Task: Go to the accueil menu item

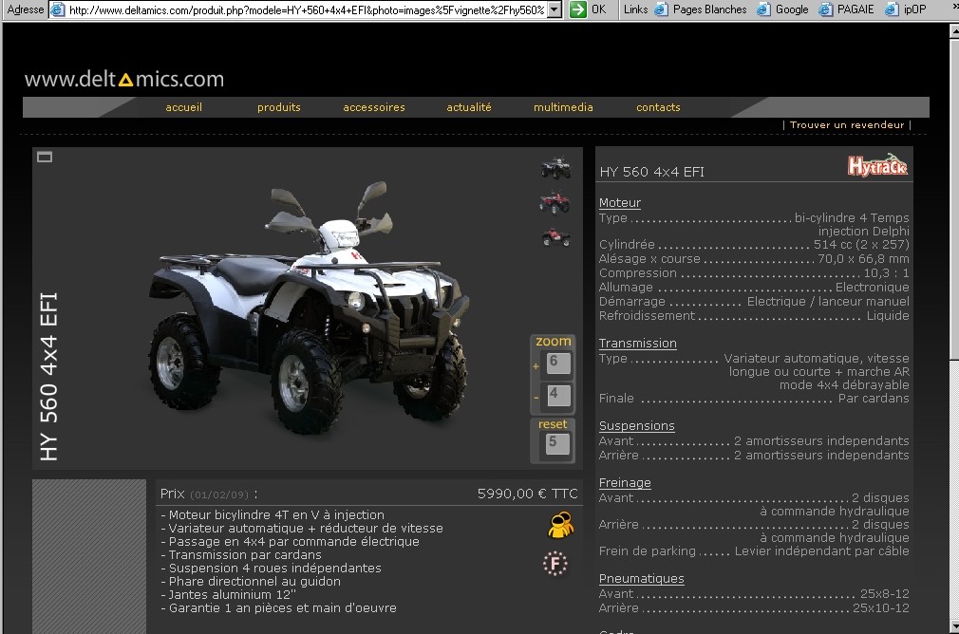Action: pyautogui.click(x=183, y=107)
